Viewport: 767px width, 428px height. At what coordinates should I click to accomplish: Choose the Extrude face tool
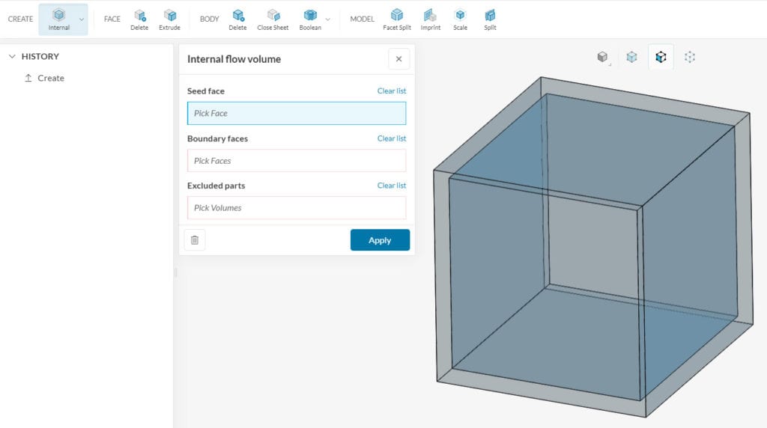[169, 19]
